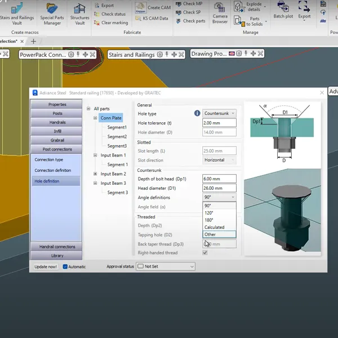Screen dimensions: 338x338
Task: Run Check MP
Action: pyautogui.click(x=189, y=4)
